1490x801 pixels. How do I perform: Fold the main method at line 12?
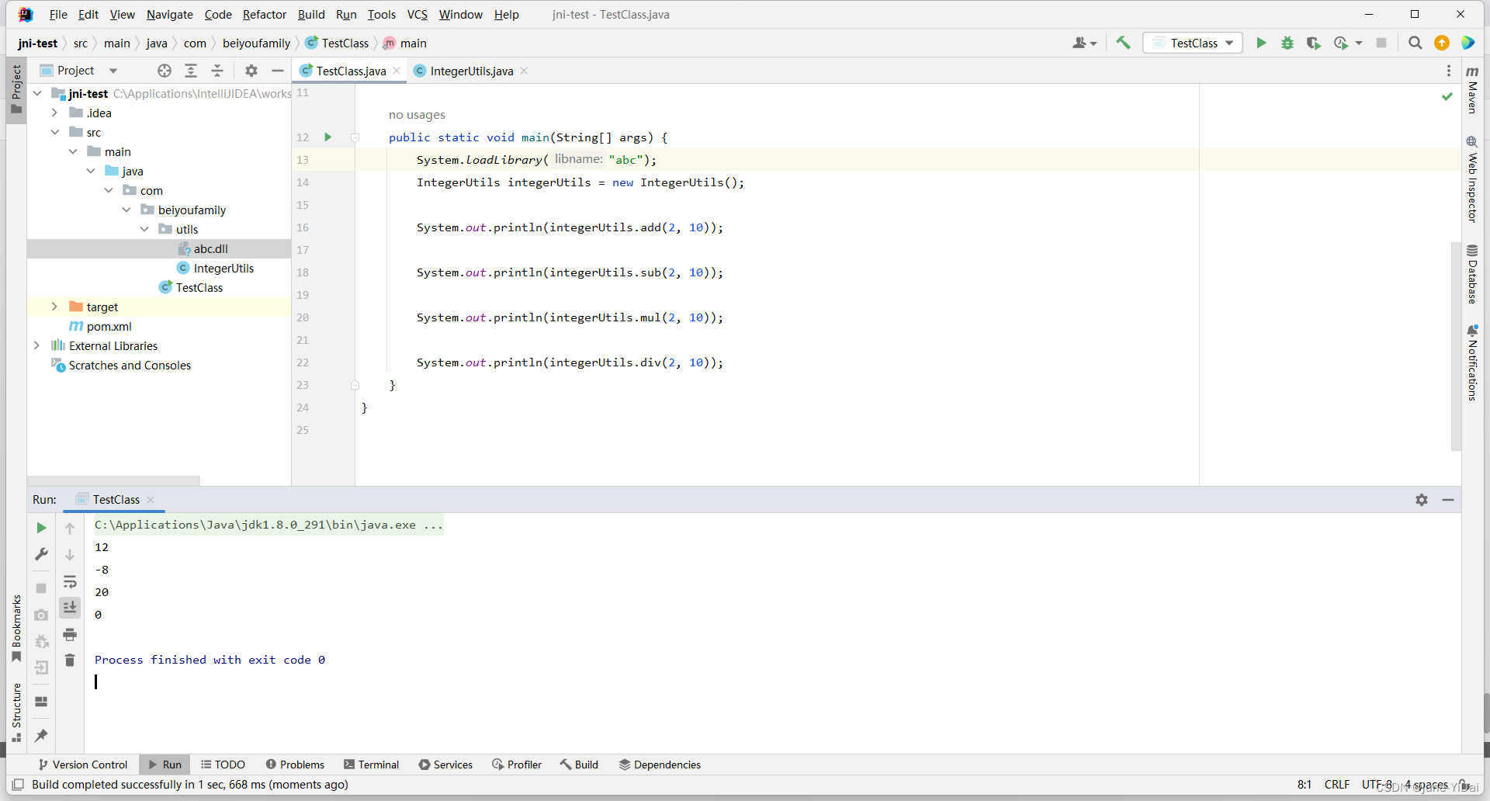(x=355, y=137)
